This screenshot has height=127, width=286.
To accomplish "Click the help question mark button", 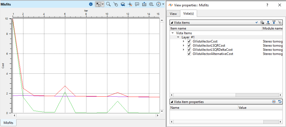I will pyautogui.click(x=267, y=5).
